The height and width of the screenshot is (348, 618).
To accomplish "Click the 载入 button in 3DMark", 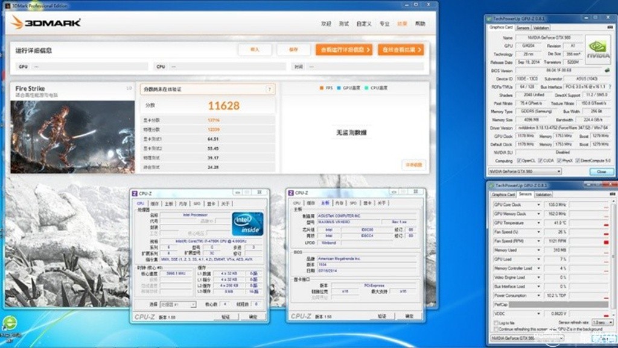I will 255,49.
